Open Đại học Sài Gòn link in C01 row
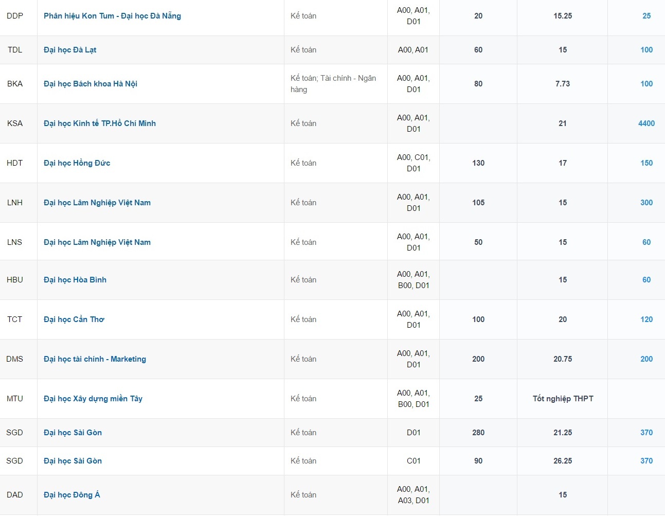665x516 pixels. [73, 461]
